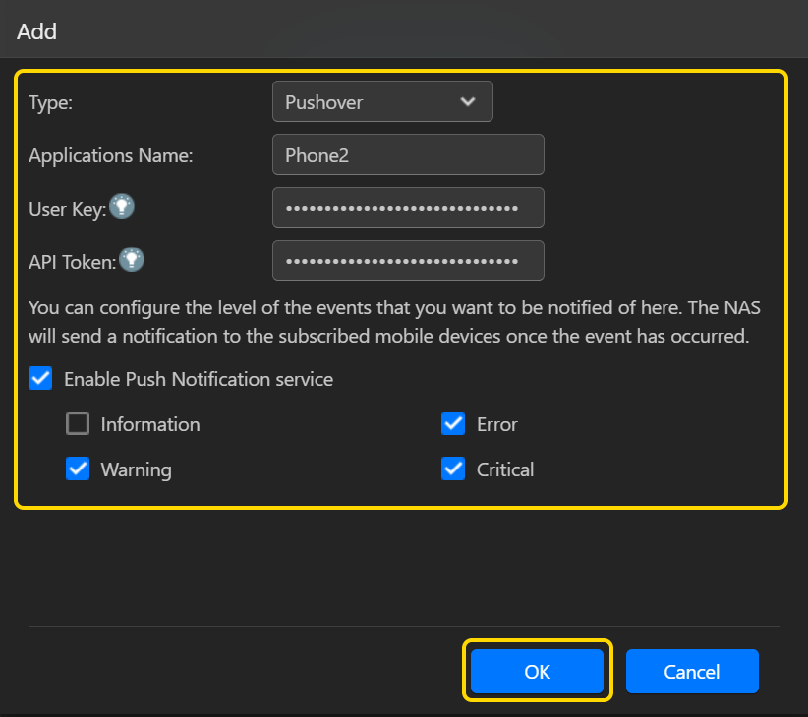Dismiss the dialog with Cancel
This screenshot has width=808, height=717.
pyautogui.click(x=692, y=671)
